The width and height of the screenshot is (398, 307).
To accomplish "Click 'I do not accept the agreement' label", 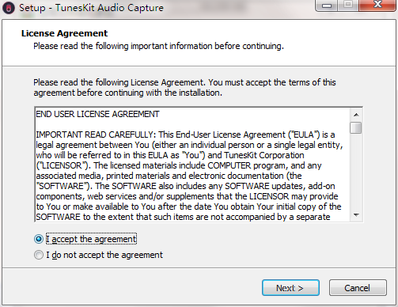I will pos(104,255).
